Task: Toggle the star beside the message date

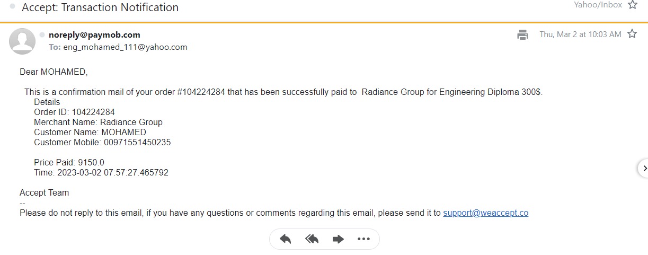Action: [x=632, y=34]
